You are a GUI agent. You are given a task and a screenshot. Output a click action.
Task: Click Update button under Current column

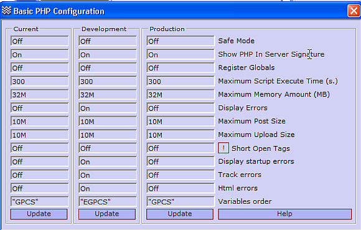(39, 214)
